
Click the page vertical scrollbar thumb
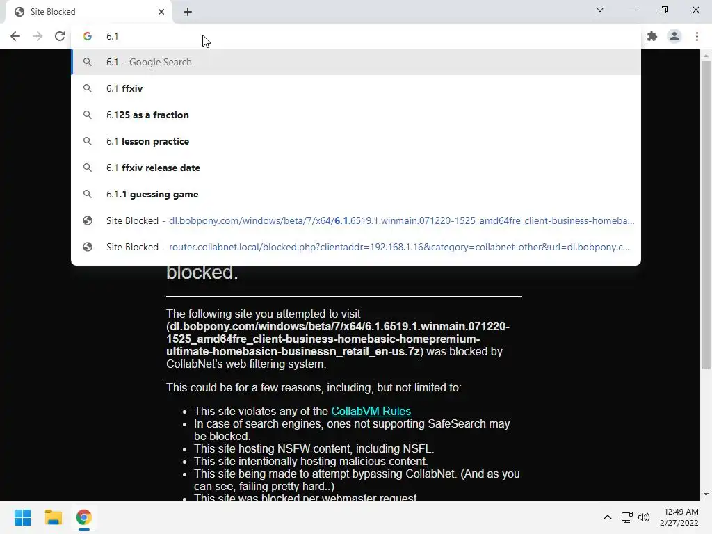coord(706,216)
